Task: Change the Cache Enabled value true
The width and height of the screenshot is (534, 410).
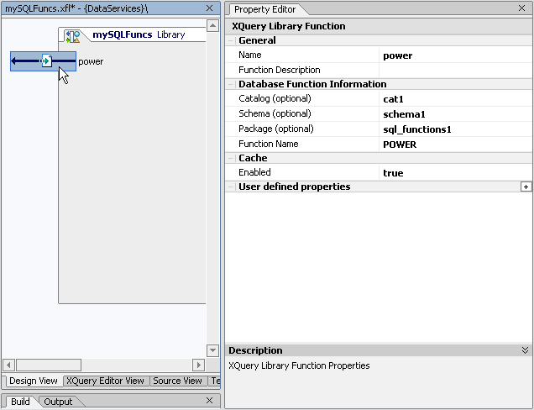Action: tap(455, 173)
